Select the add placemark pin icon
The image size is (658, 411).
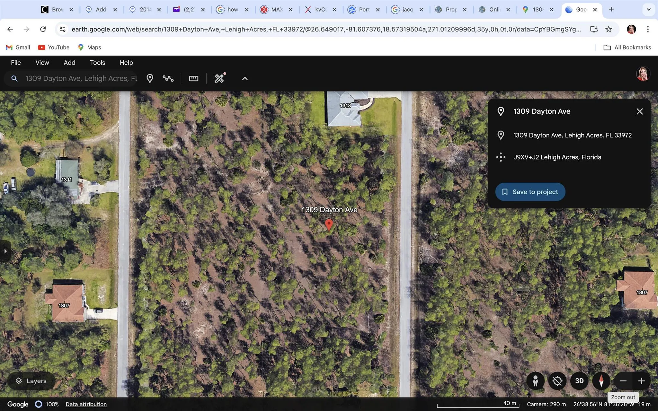[150, 78]
